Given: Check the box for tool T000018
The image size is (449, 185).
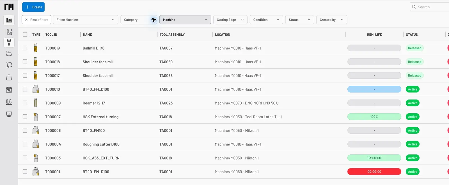Looking at the screenshot, I should 25,62.
